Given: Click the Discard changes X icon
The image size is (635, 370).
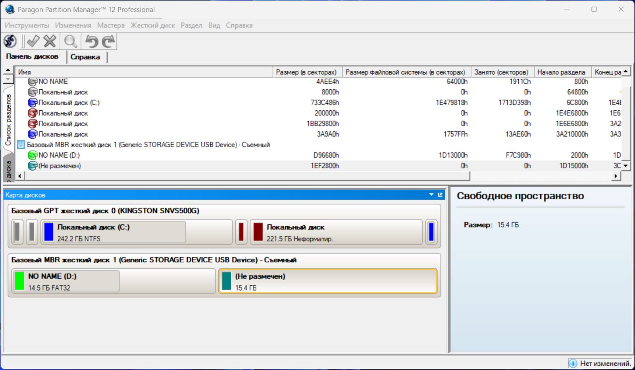Looking at the screenshot, I should pos(50,41).
